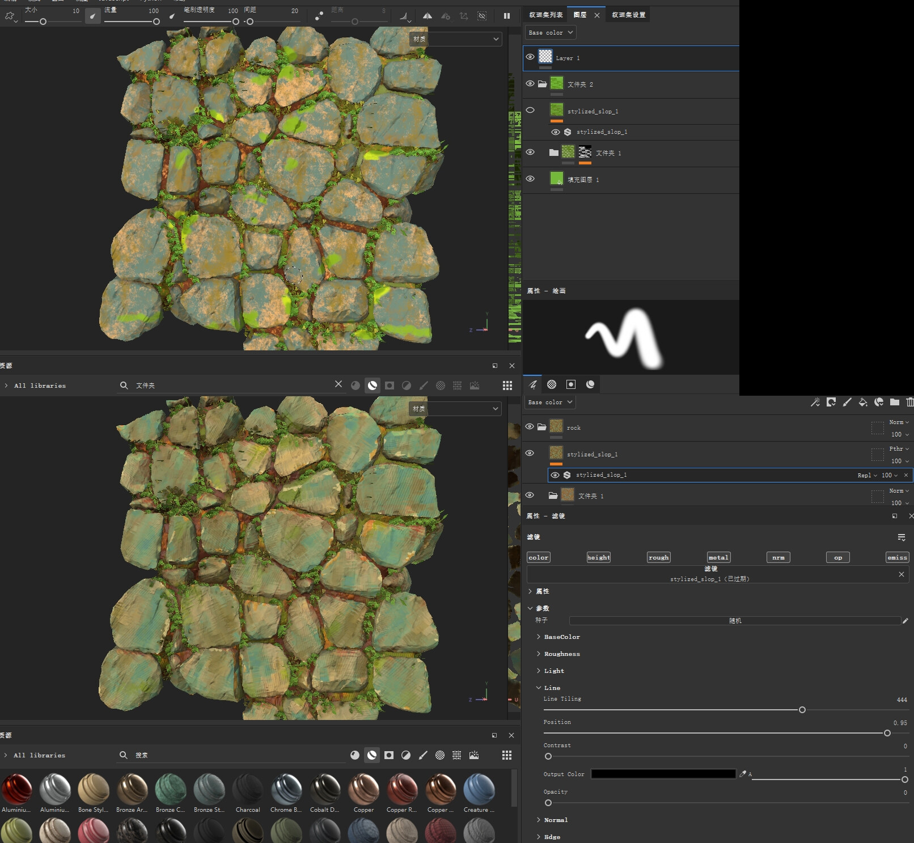Open the Base color channel dropdown

[549, 32]
